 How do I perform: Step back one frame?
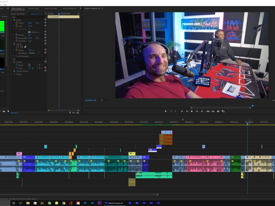click(187, 111)
